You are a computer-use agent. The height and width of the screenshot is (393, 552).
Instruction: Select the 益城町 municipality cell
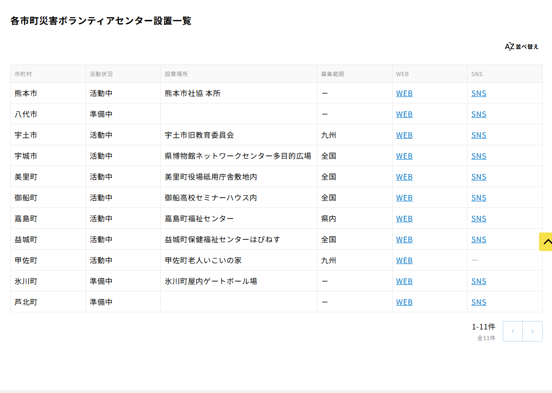pos(48,239)
